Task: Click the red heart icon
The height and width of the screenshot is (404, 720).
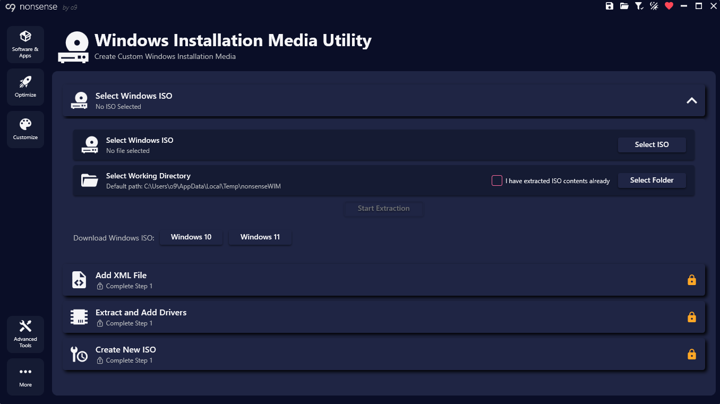Action: [669, 6]
